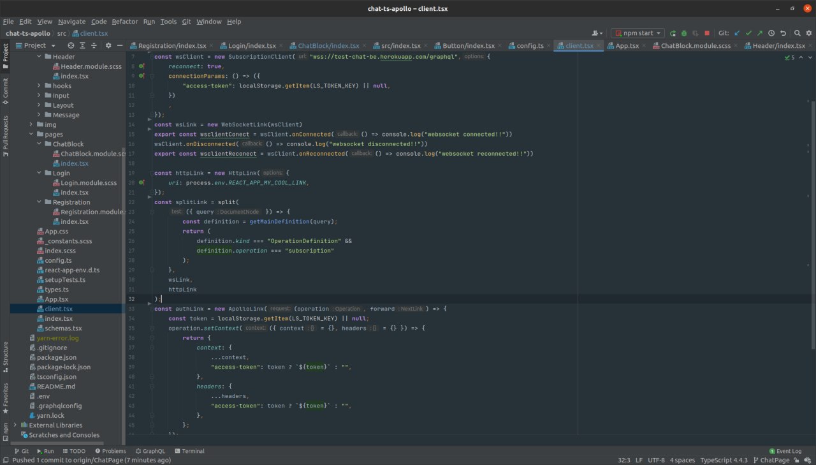Expand the hooks folder
Viewport: 816px width, 465px height.
click(x=39, y=85)
